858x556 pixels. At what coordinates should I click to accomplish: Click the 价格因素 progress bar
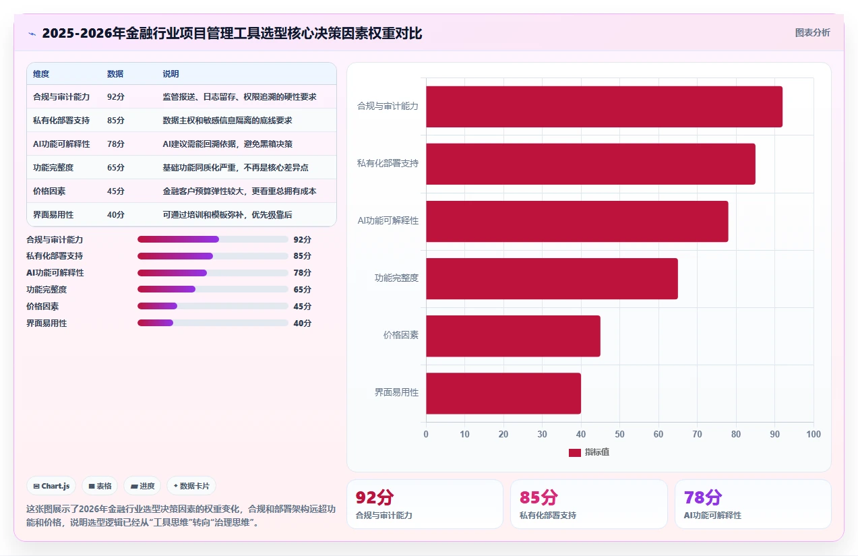pyautogui.click(x=213, y=306)
